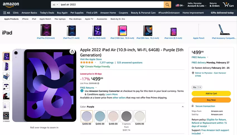The height and width of the screenshot is (135, 237).
Task: Collapse the Color section chevron
Action: 183,107
